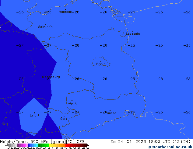Click the city dot marker above Rostock
This screenshot has width=193, height=149.
pos(65,9)
